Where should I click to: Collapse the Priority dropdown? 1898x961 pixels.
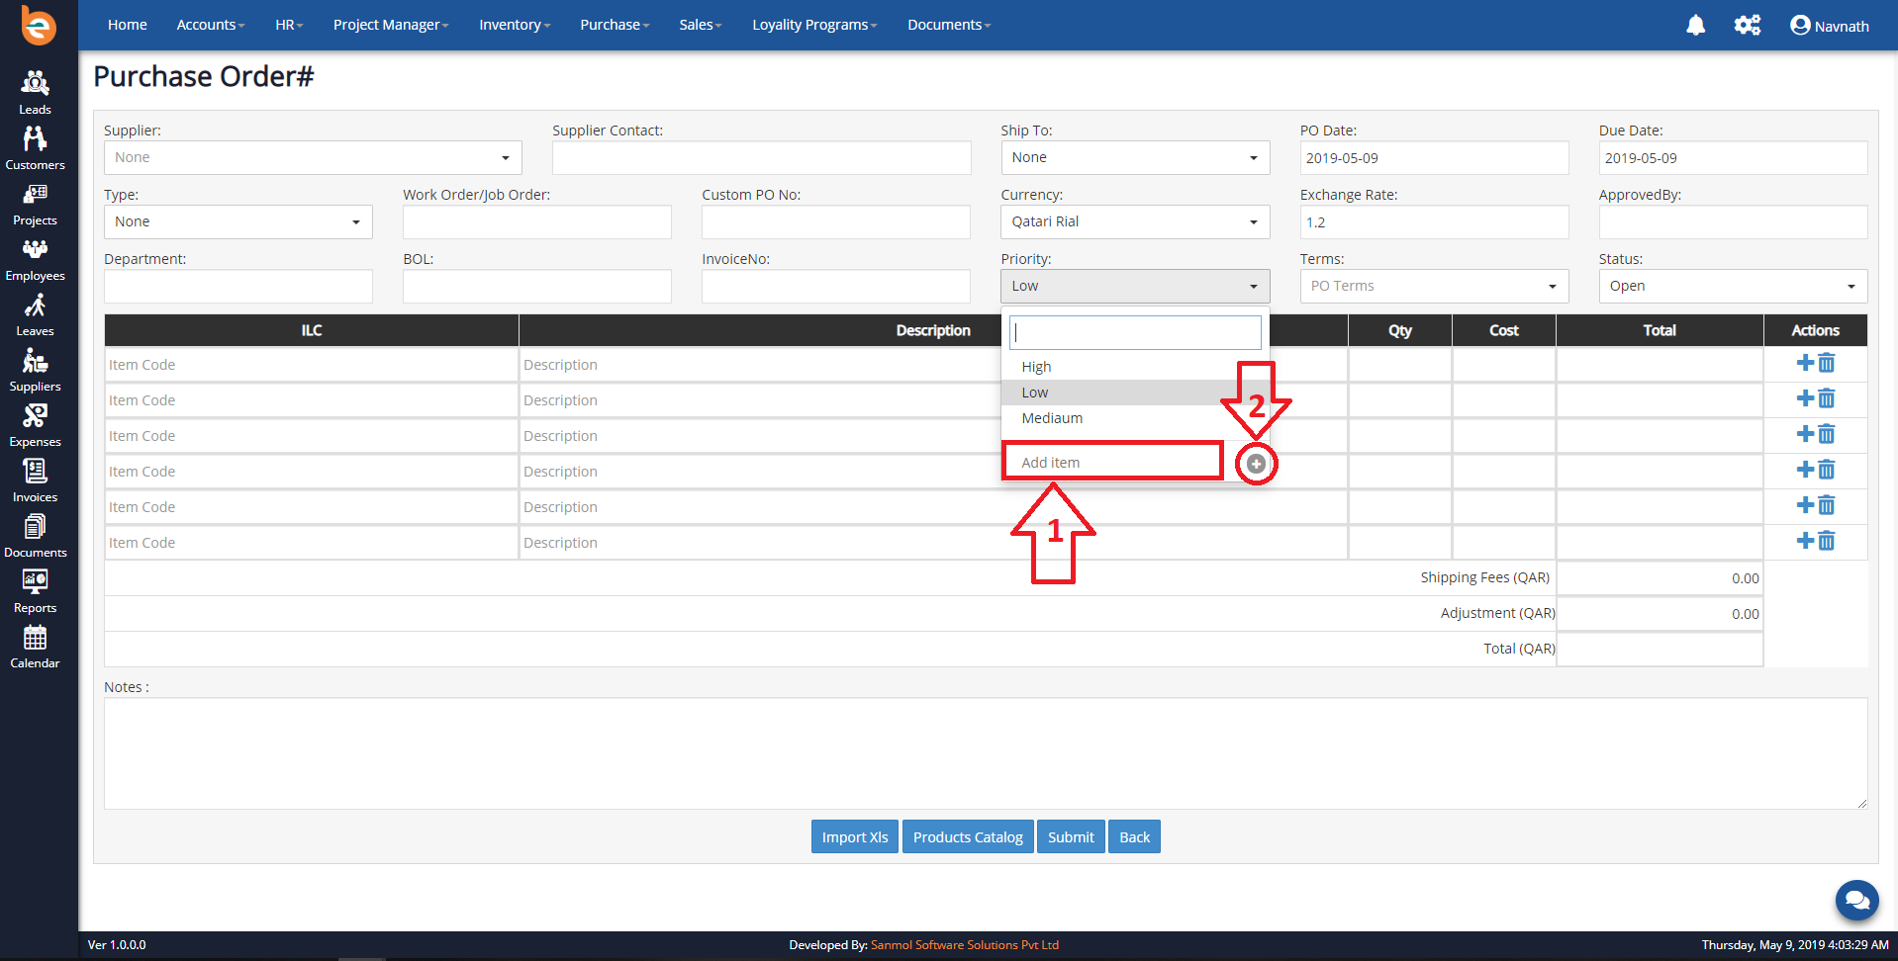coord(1135,287)
